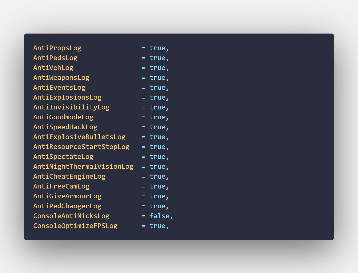Viewport: 358px width, 273px height.
Task: Click the AntiSpectateLog setting name
Action: 63,157
